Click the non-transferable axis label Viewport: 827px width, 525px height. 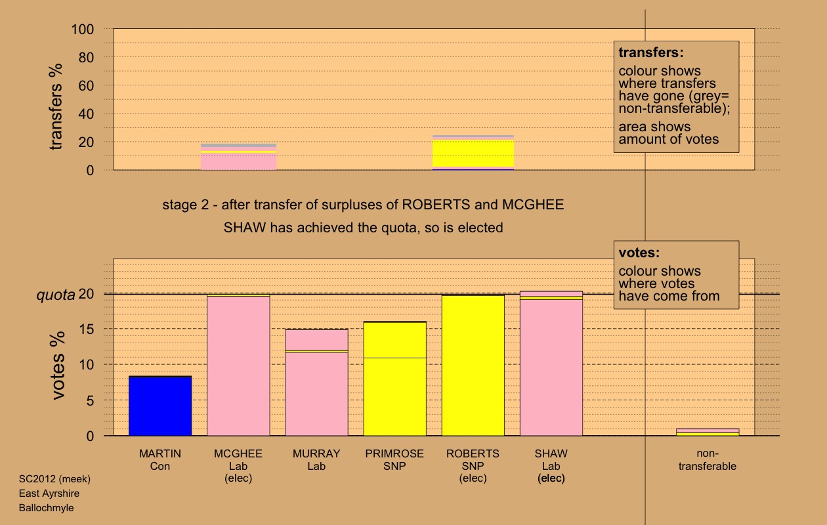(x=708, y=460)
